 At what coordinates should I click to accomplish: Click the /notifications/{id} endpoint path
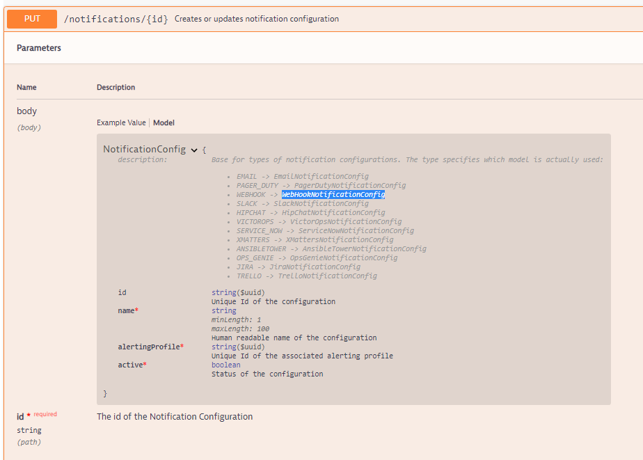116,19
